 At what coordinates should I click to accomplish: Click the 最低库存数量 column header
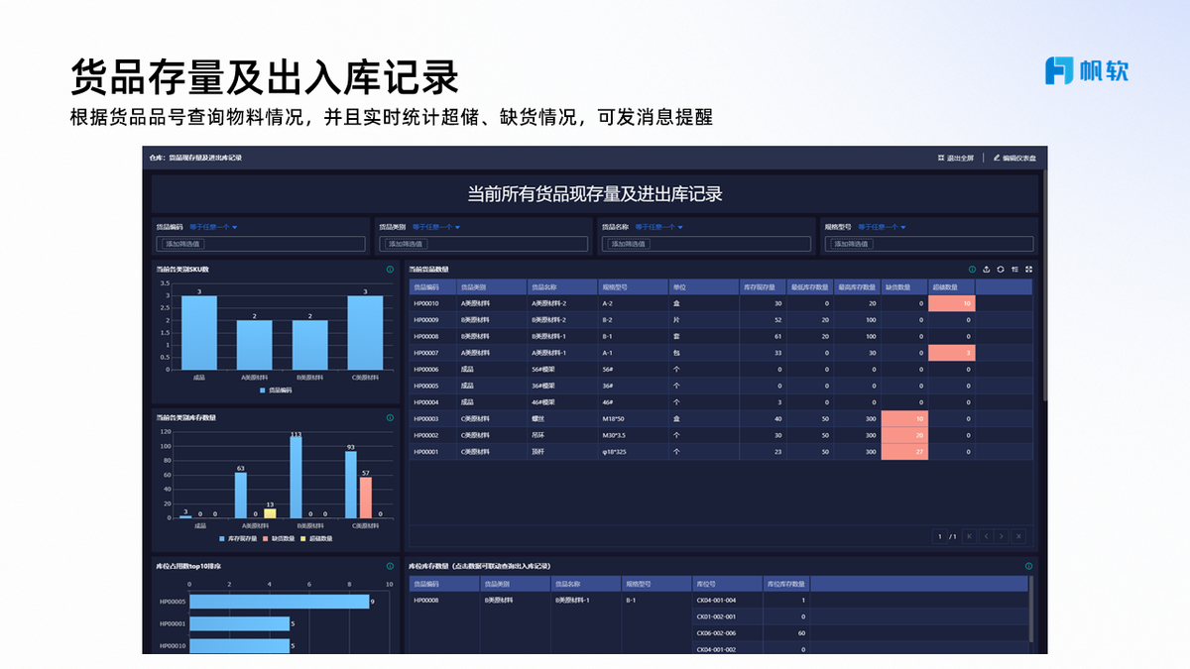point(810,286)
